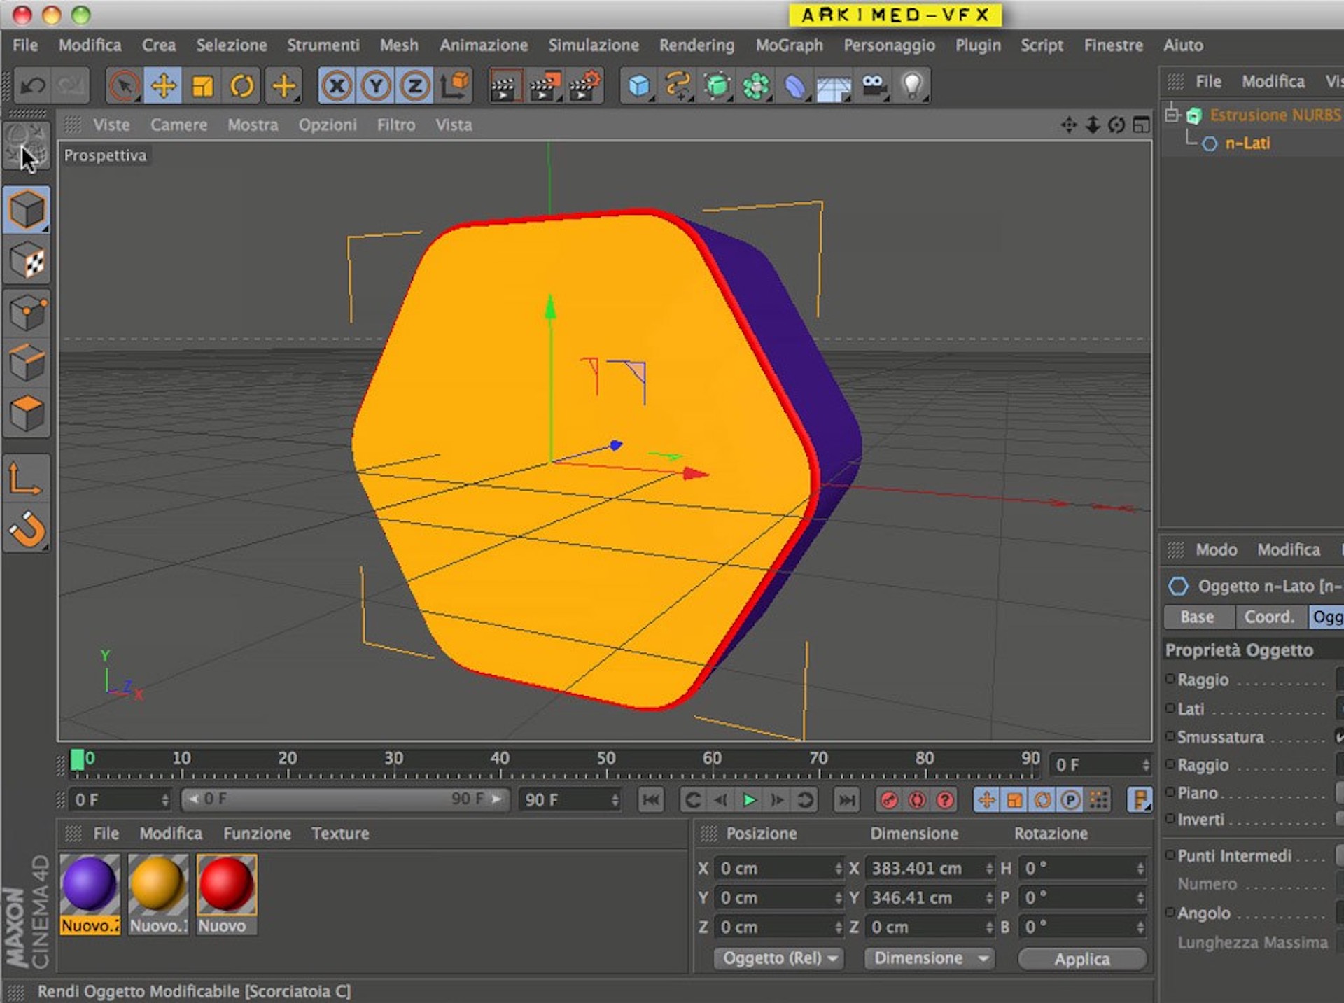Toggle the Z axis lock
This screenshot has width=1344, height=1003.
[x=414, y=86]
